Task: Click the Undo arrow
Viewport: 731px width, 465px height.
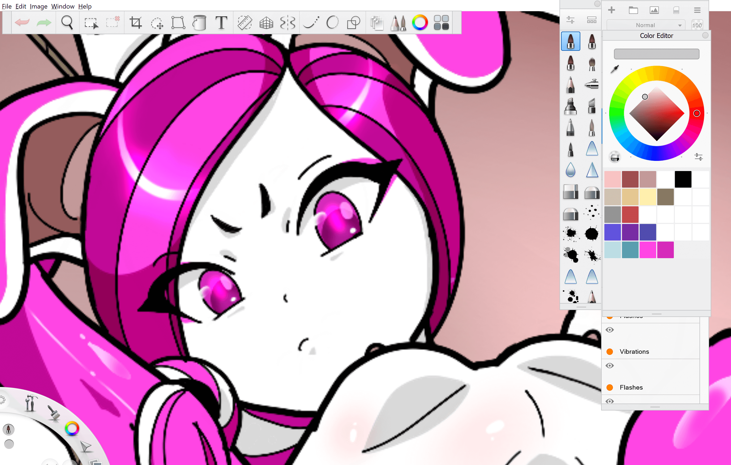Action: tap(22, 23)
